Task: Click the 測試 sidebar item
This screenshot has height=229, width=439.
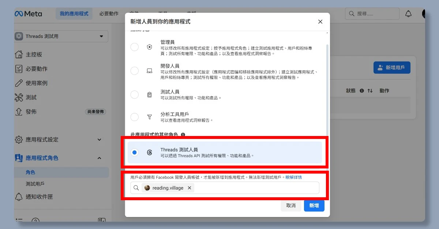Action: (x=31, y=97)
